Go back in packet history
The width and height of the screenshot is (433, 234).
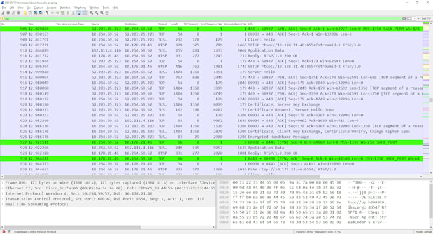point(52,13)
